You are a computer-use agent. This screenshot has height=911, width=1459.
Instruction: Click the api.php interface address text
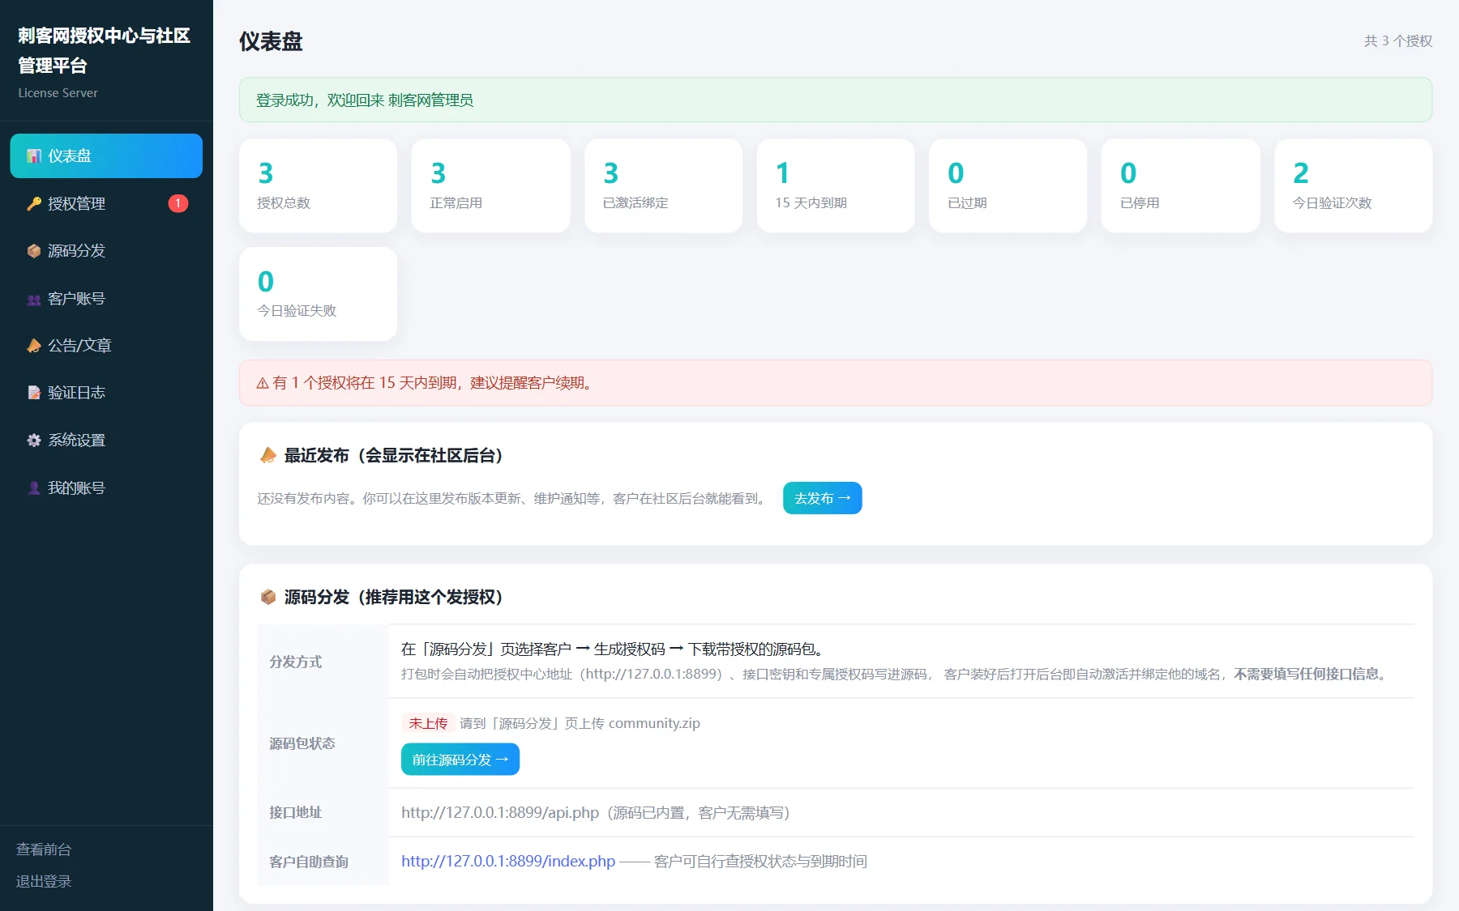[x=500, y=812]
